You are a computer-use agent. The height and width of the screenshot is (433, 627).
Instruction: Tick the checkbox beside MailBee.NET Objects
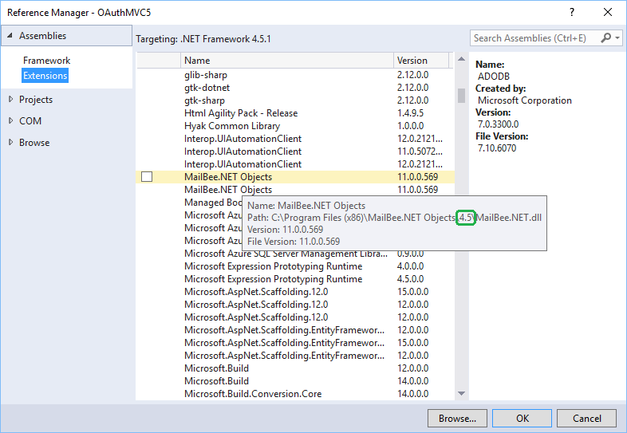coord(147,177)
